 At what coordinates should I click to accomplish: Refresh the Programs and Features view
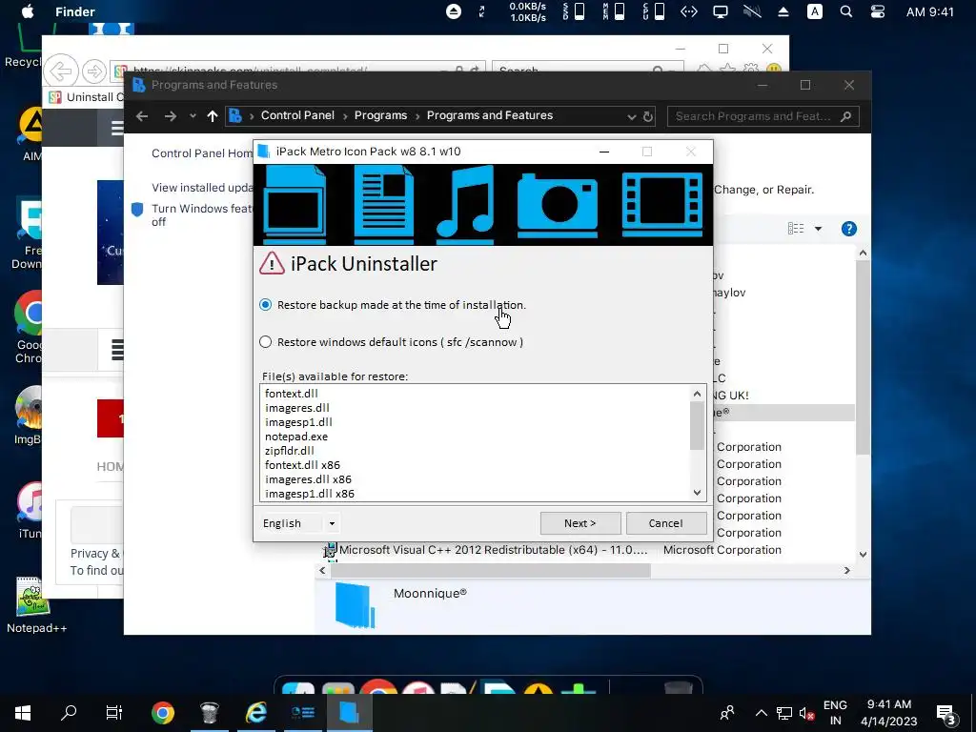click(x=648, y=116)
